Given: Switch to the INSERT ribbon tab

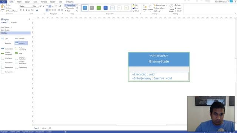Looking at the screenshot, I should (x=19, y=2).
